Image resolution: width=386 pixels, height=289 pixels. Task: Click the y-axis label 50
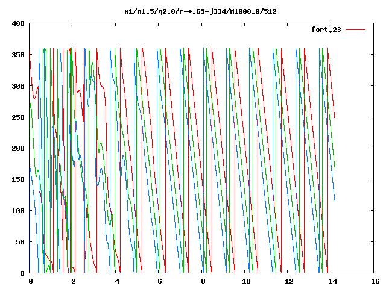(21, 242)
